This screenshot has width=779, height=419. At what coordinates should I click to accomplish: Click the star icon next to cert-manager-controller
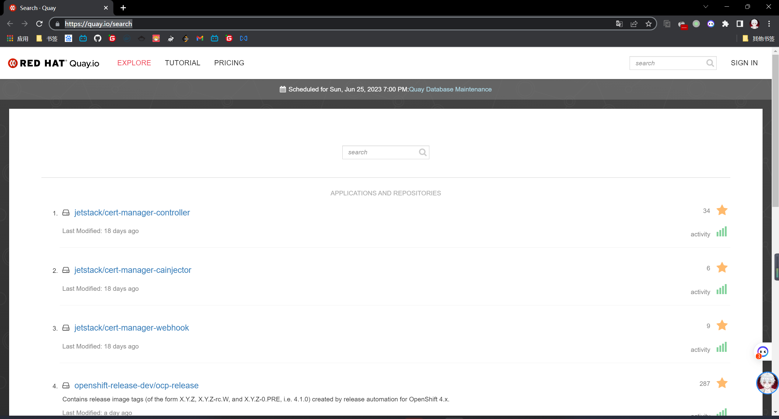(722, 210)
